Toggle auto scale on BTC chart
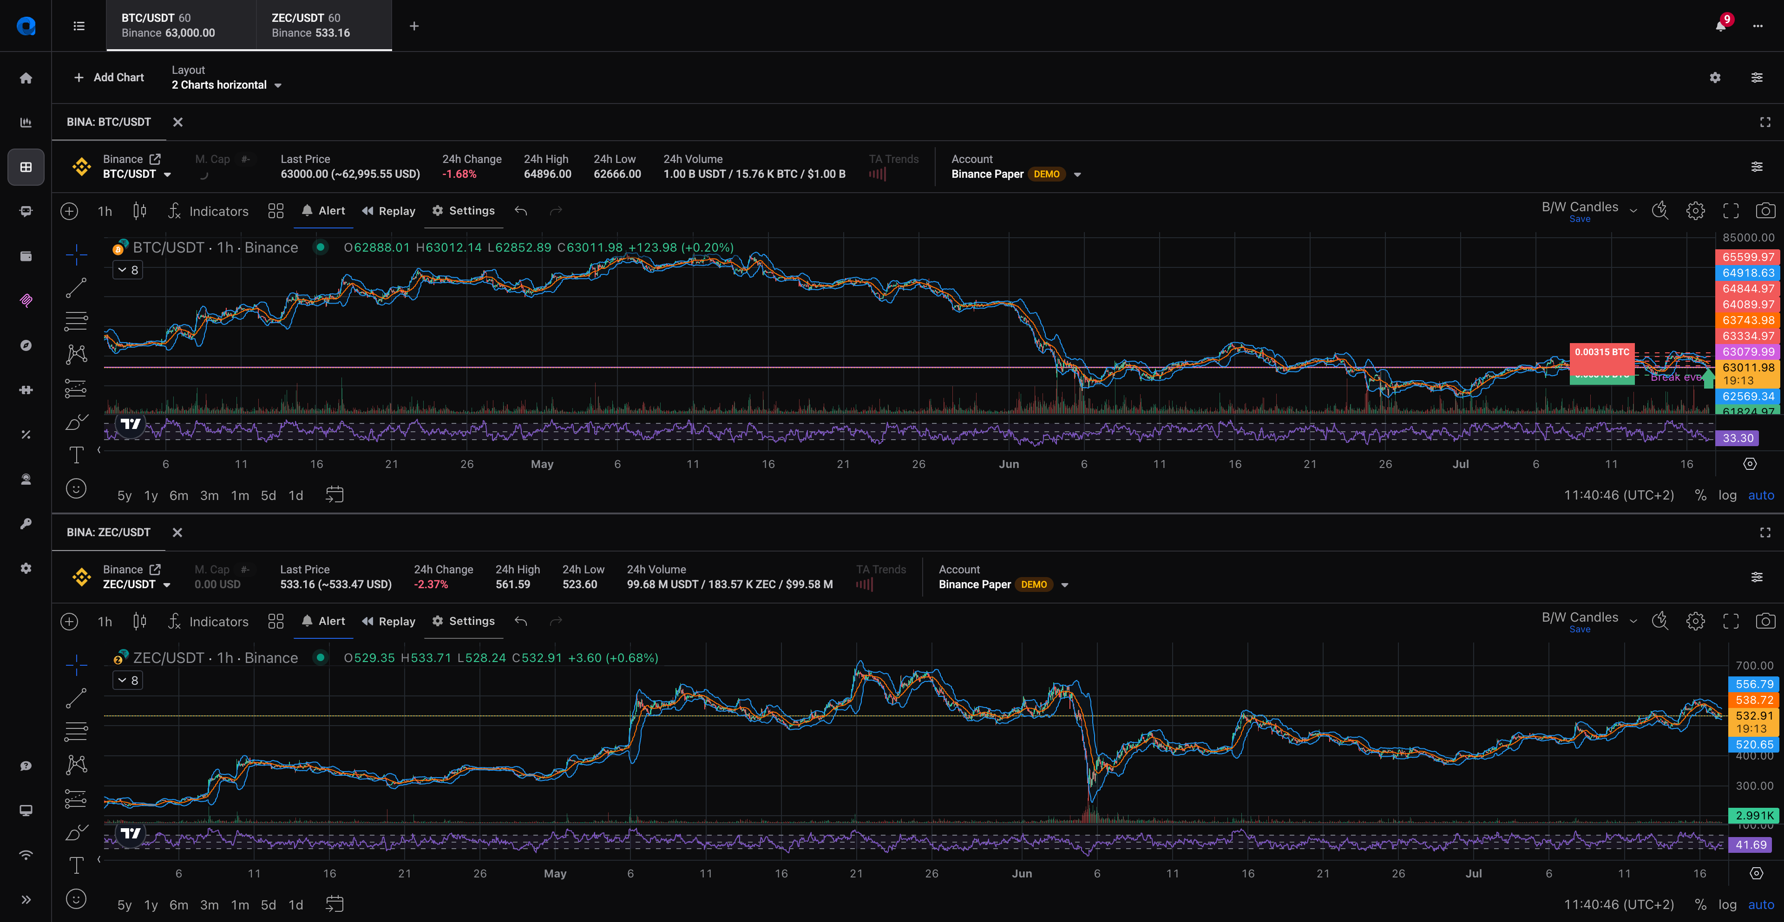 (1760, 495)
